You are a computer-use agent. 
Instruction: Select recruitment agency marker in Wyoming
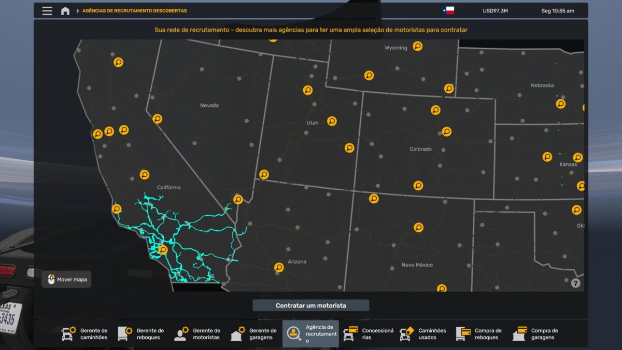pyautogui.click(x=418, y=46)
